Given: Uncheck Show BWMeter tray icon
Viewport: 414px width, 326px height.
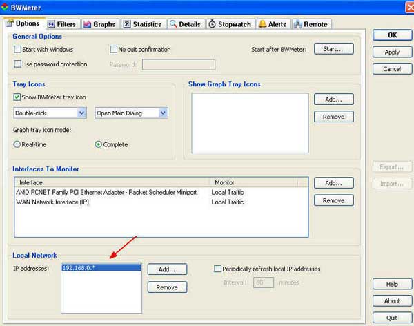Looking at the screenshot, I should pos(17,97).
